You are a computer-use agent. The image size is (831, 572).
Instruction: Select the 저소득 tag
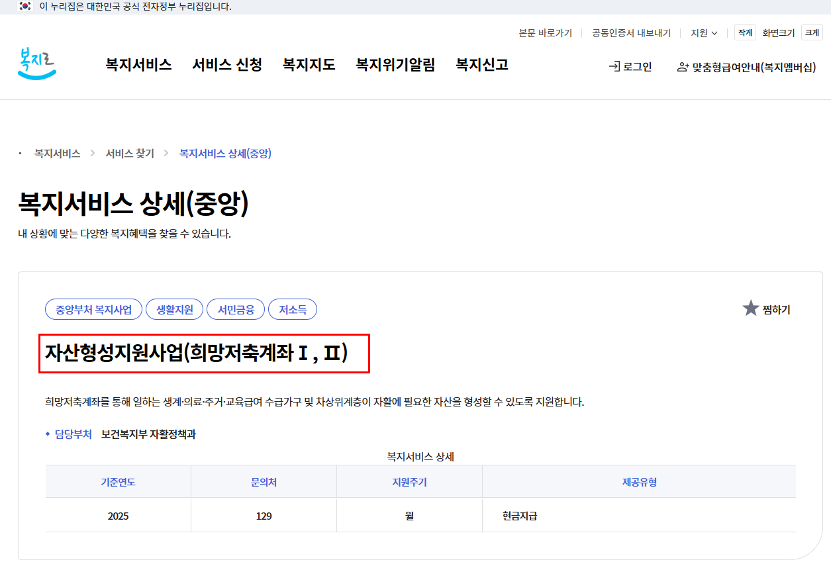click(x=292, y=309)
